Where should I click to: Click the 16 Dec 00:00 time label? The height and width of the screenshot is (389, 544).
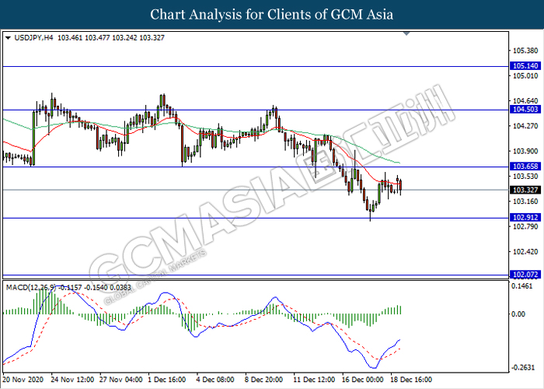(x=363, y=380)
